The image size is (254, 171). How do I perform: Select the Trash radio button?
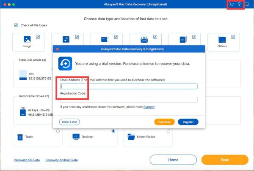58,131
